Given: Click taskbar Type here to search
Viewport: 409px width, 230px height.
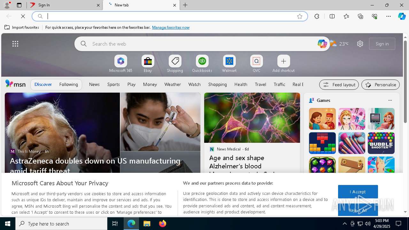Looking at the screenshot, I should point(61,224).
